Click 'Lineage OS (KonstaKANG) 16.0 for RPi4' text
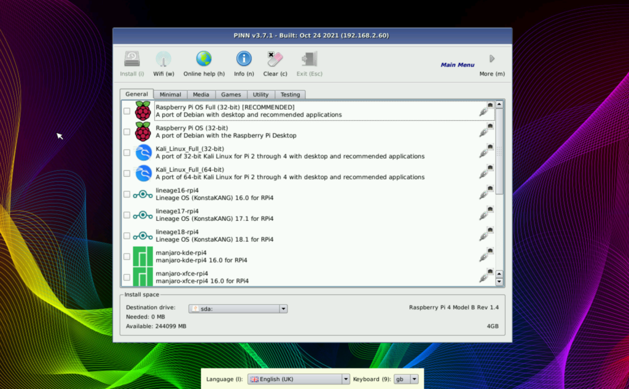 (x=214, y=198)
